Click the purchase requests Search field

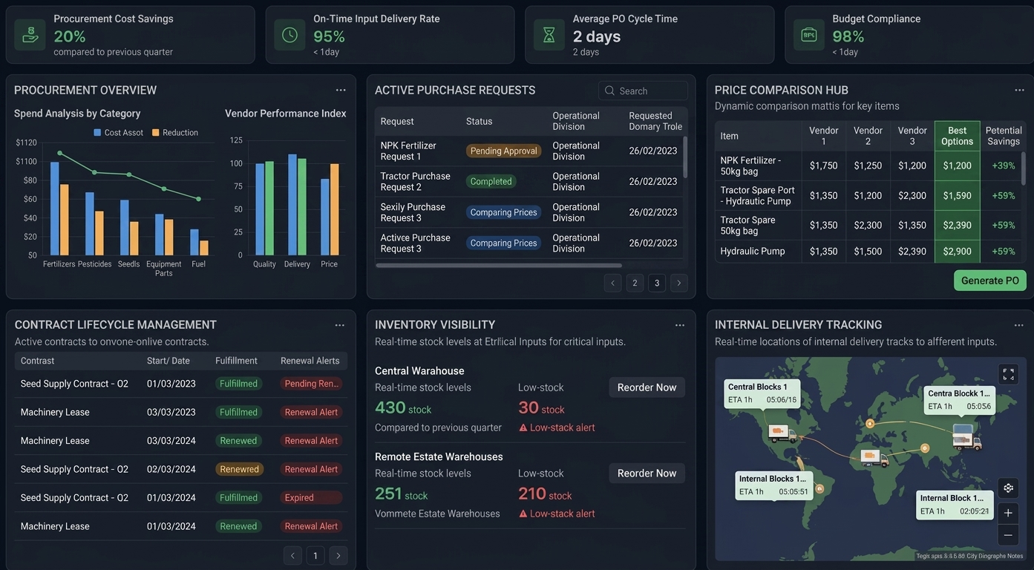pyautogui.click(x=643, y=91)
